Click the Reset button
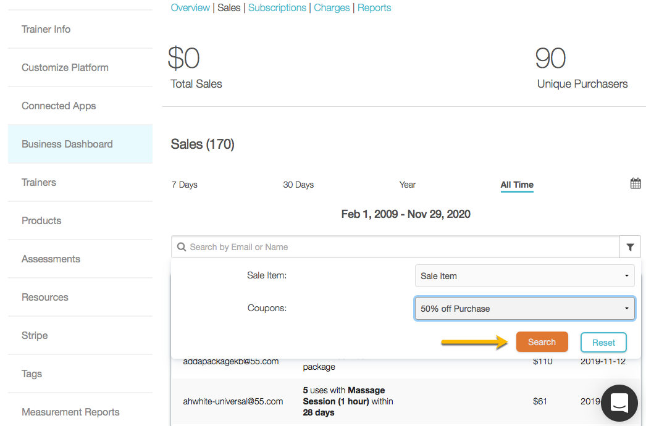The height and width of the screenshot is (426, 646). 603,343
